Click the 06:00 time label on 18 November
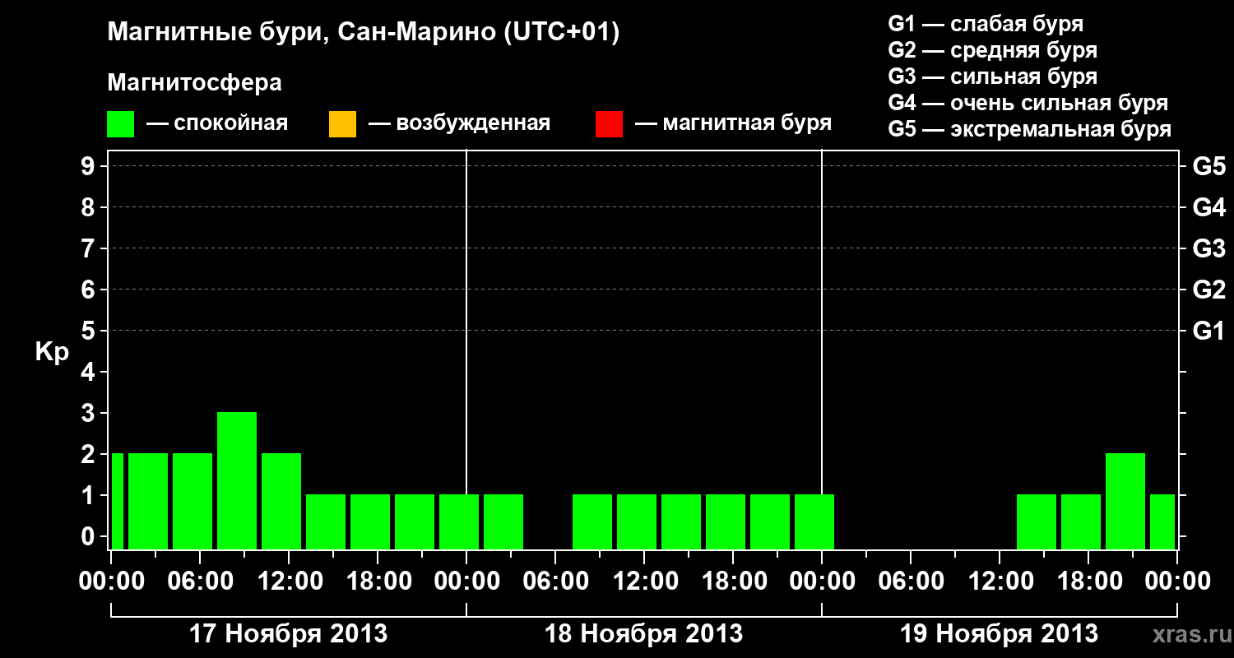 click(555, 582)
